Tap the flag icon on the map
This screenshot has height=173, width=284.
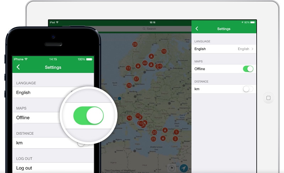pos(171,168)
